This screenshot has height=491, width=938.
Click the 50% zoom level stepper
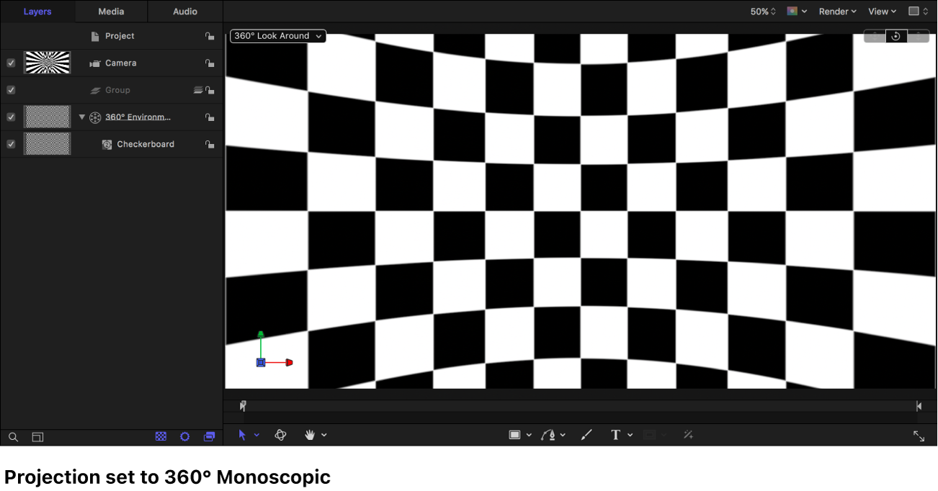762,11
